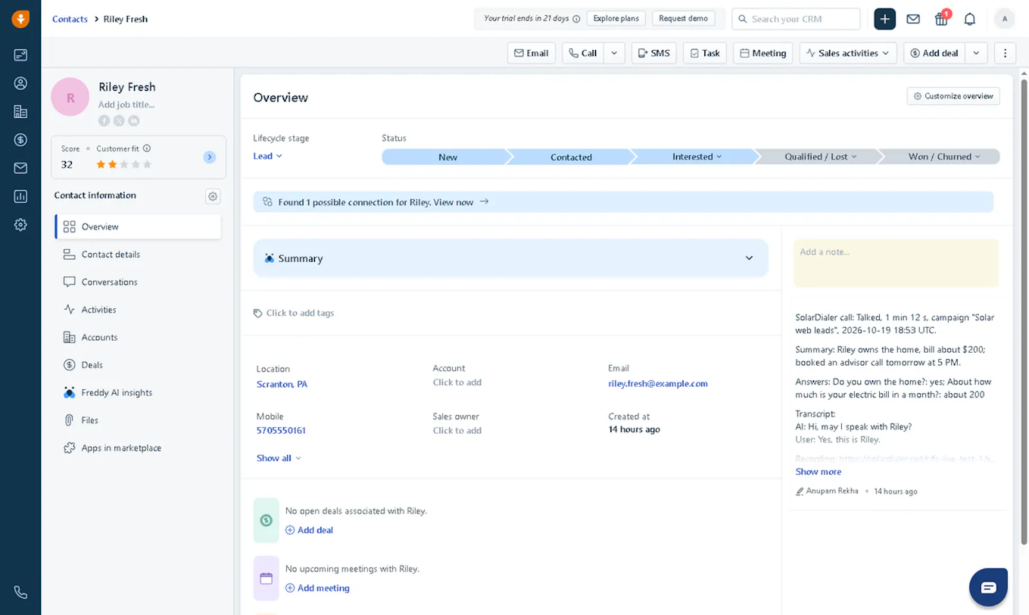1029x615 pixels.
Task: Click the Email action button
Action: tap(531, 53)
